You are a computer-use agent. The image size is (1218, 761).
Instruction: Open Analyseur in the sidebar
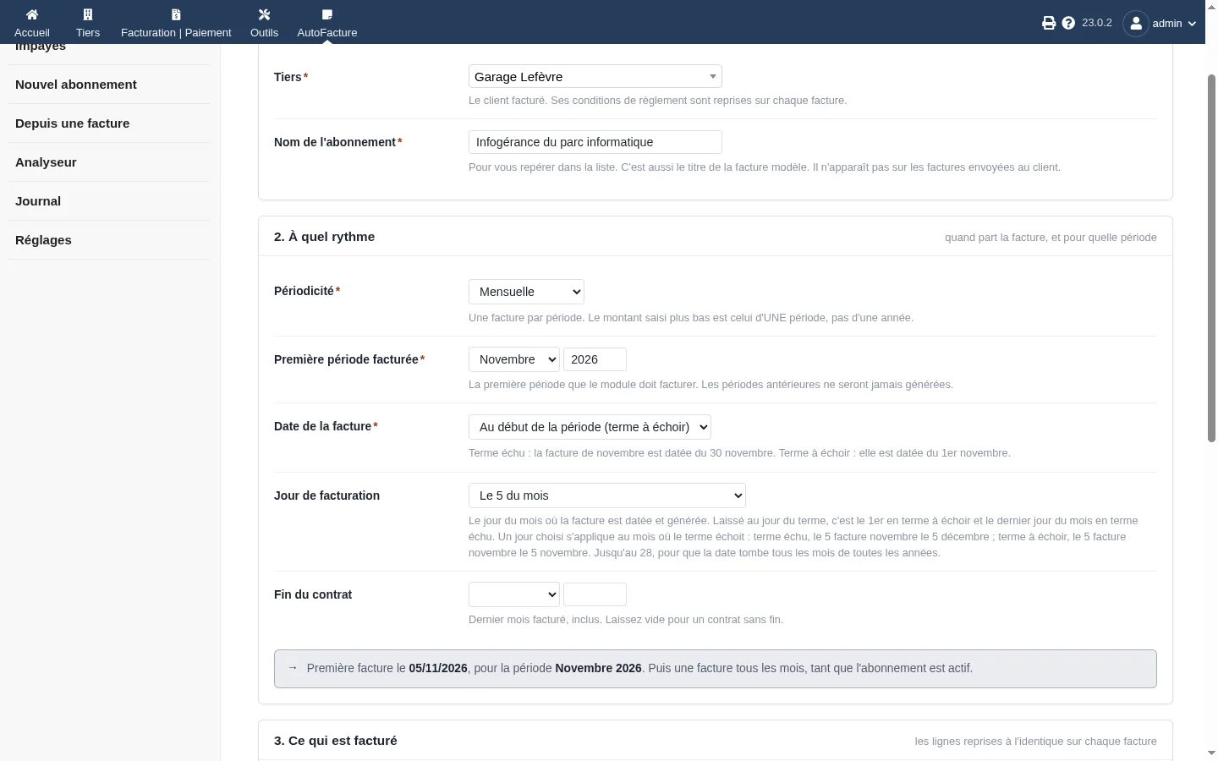point(46,162)
